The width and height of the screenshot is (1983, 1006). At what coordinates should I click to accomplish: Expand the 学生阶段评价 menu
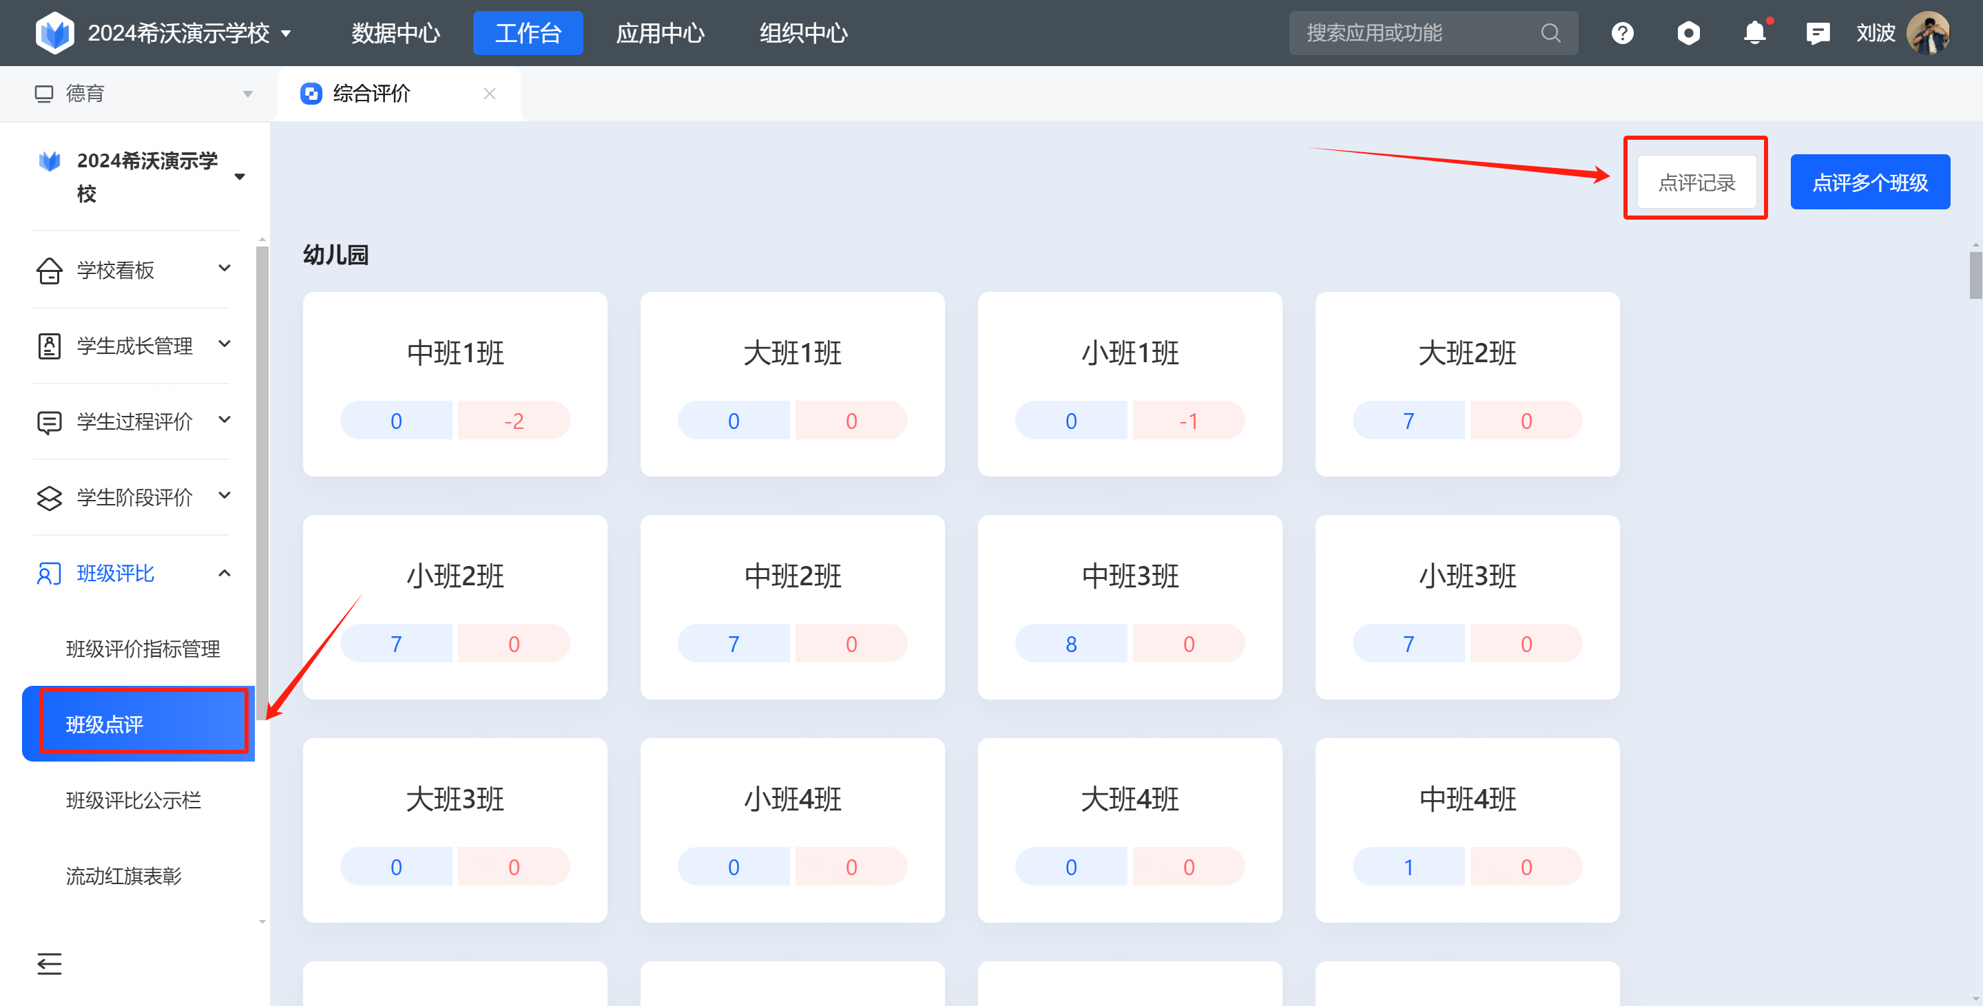tap(225, 496)
